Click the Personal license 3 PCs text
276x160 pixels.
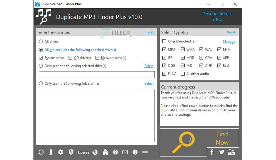[217, 17]
